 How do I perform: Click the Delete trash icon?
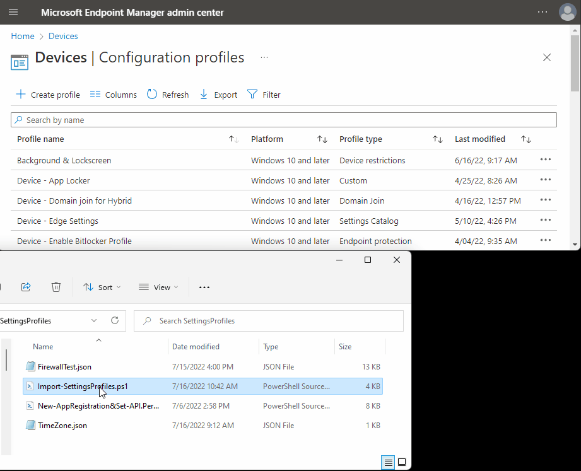click(56, 287)
